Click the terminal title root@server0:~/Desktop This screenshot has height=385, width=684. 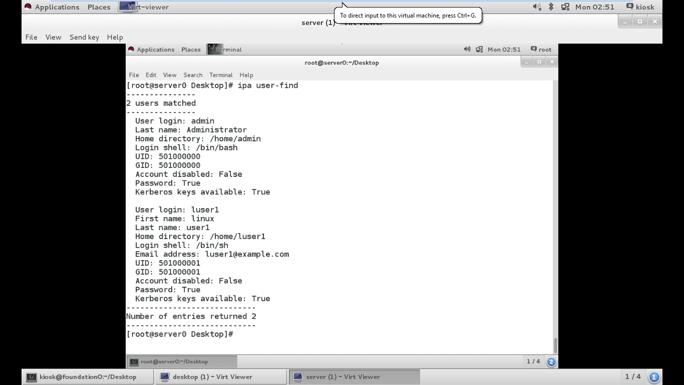coord(341,63)
